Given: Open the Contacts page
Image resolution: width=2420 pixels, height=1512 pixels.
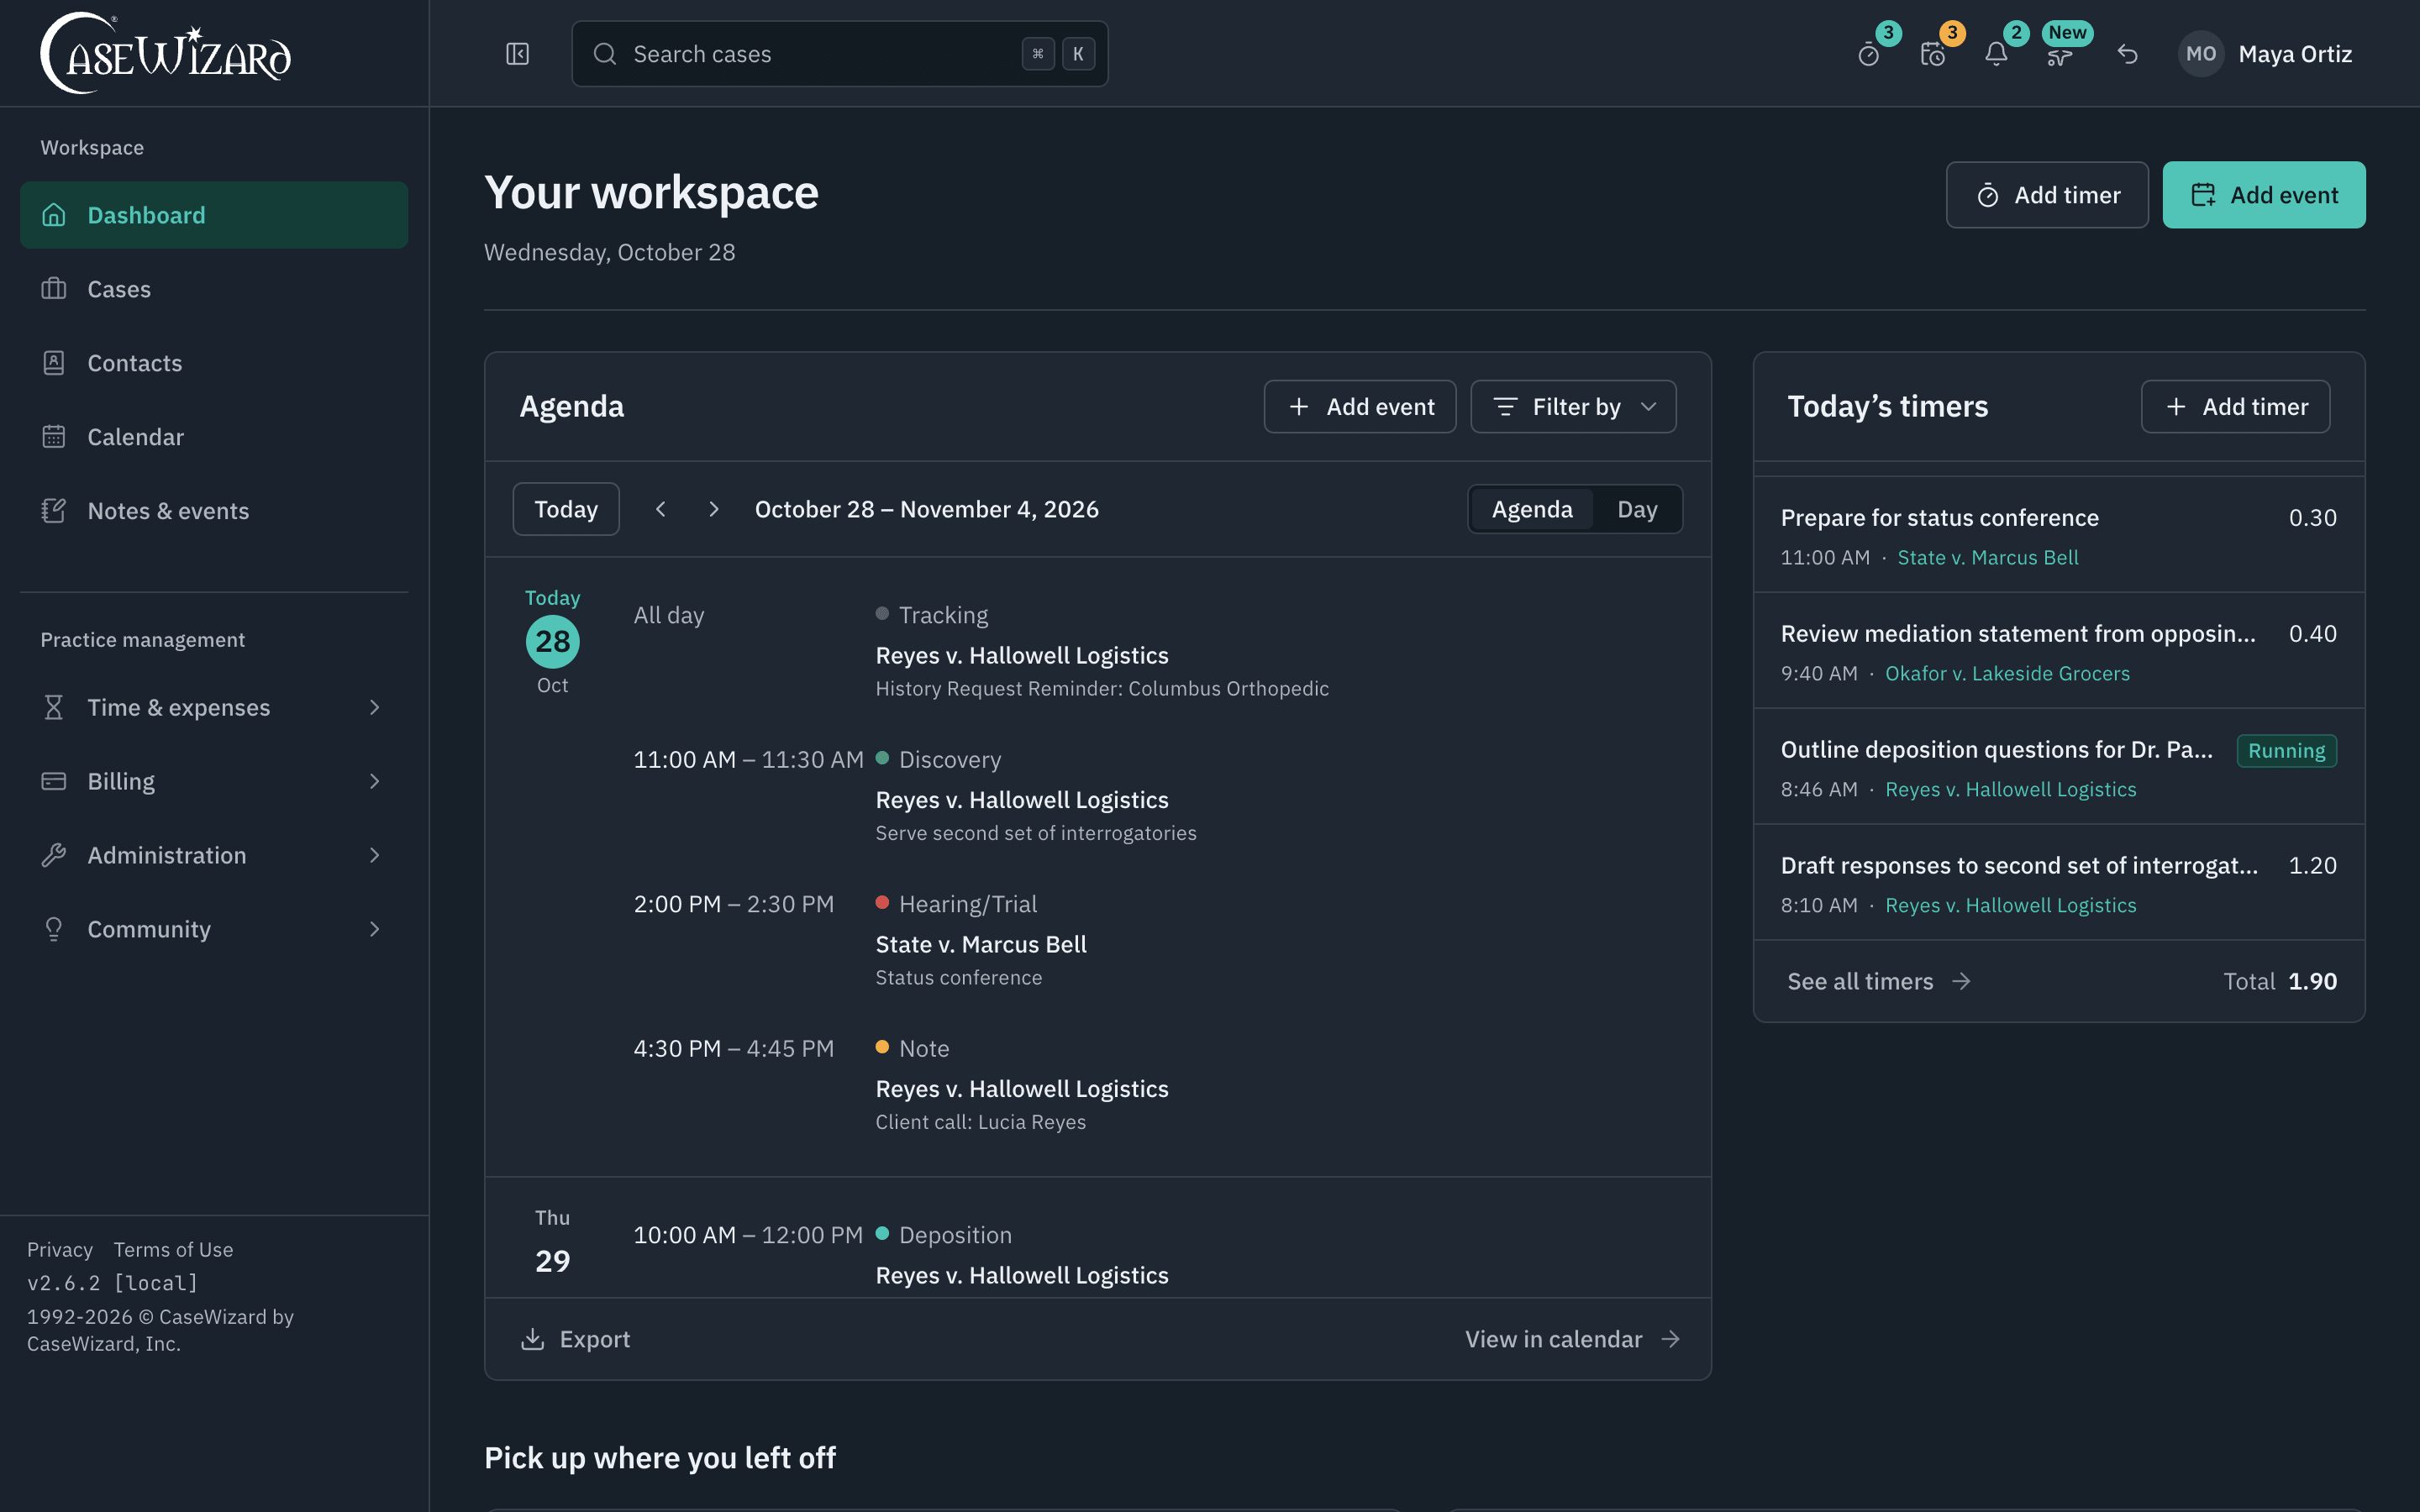Looking at the screenshot, I should [214, 363].
